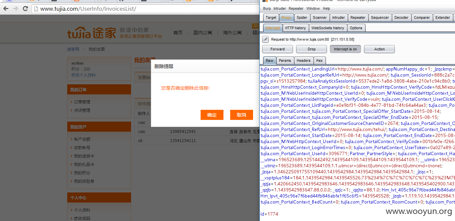Click the id=1774 request body text
455x221 pixels.
click(269, 214)
